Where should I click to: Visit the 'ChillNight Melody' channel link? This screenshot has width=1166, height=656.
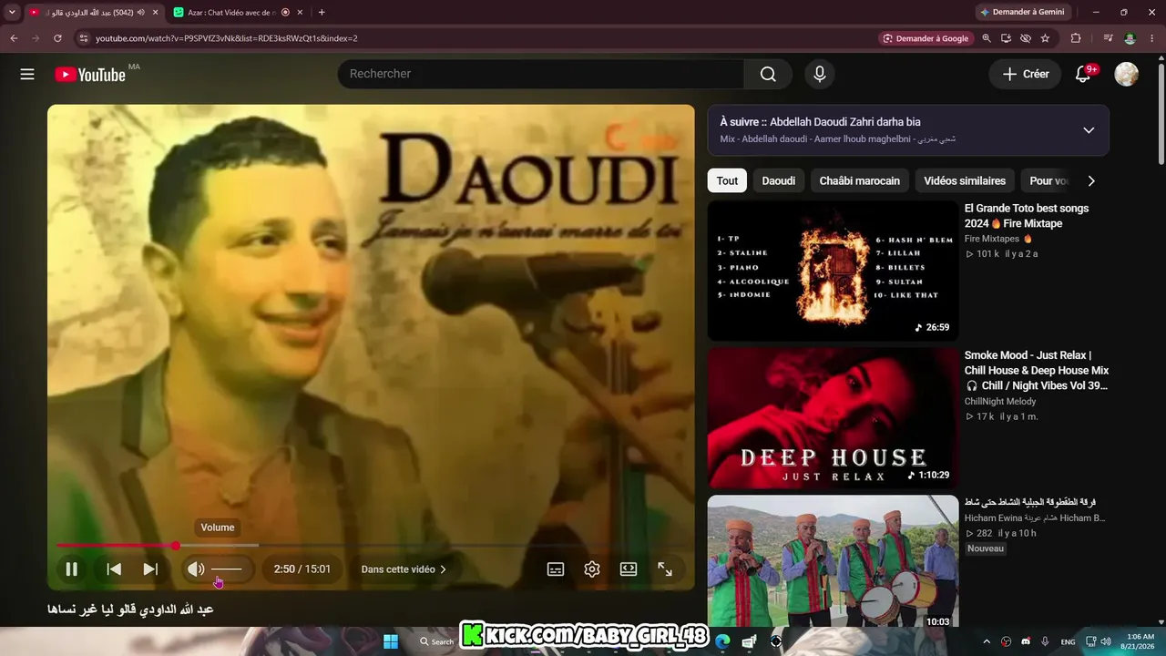click(1000, 401)
